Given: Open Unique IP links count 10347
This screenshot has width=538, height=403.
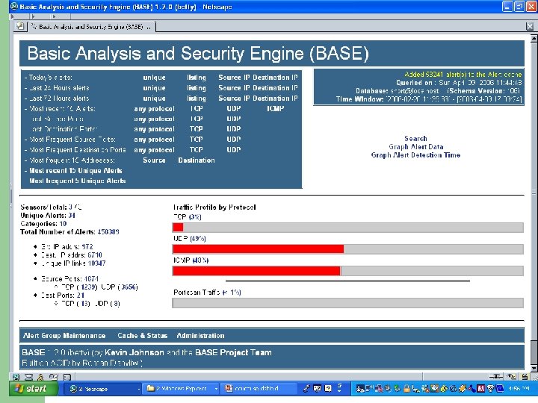Looking at the screenshot, I should tap(96, 263).
